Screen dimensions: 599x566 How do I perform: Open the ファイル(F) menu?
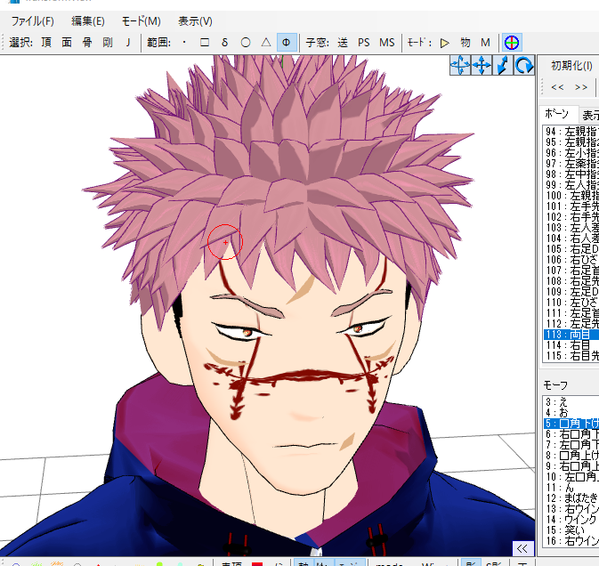(x=32, y=21)
